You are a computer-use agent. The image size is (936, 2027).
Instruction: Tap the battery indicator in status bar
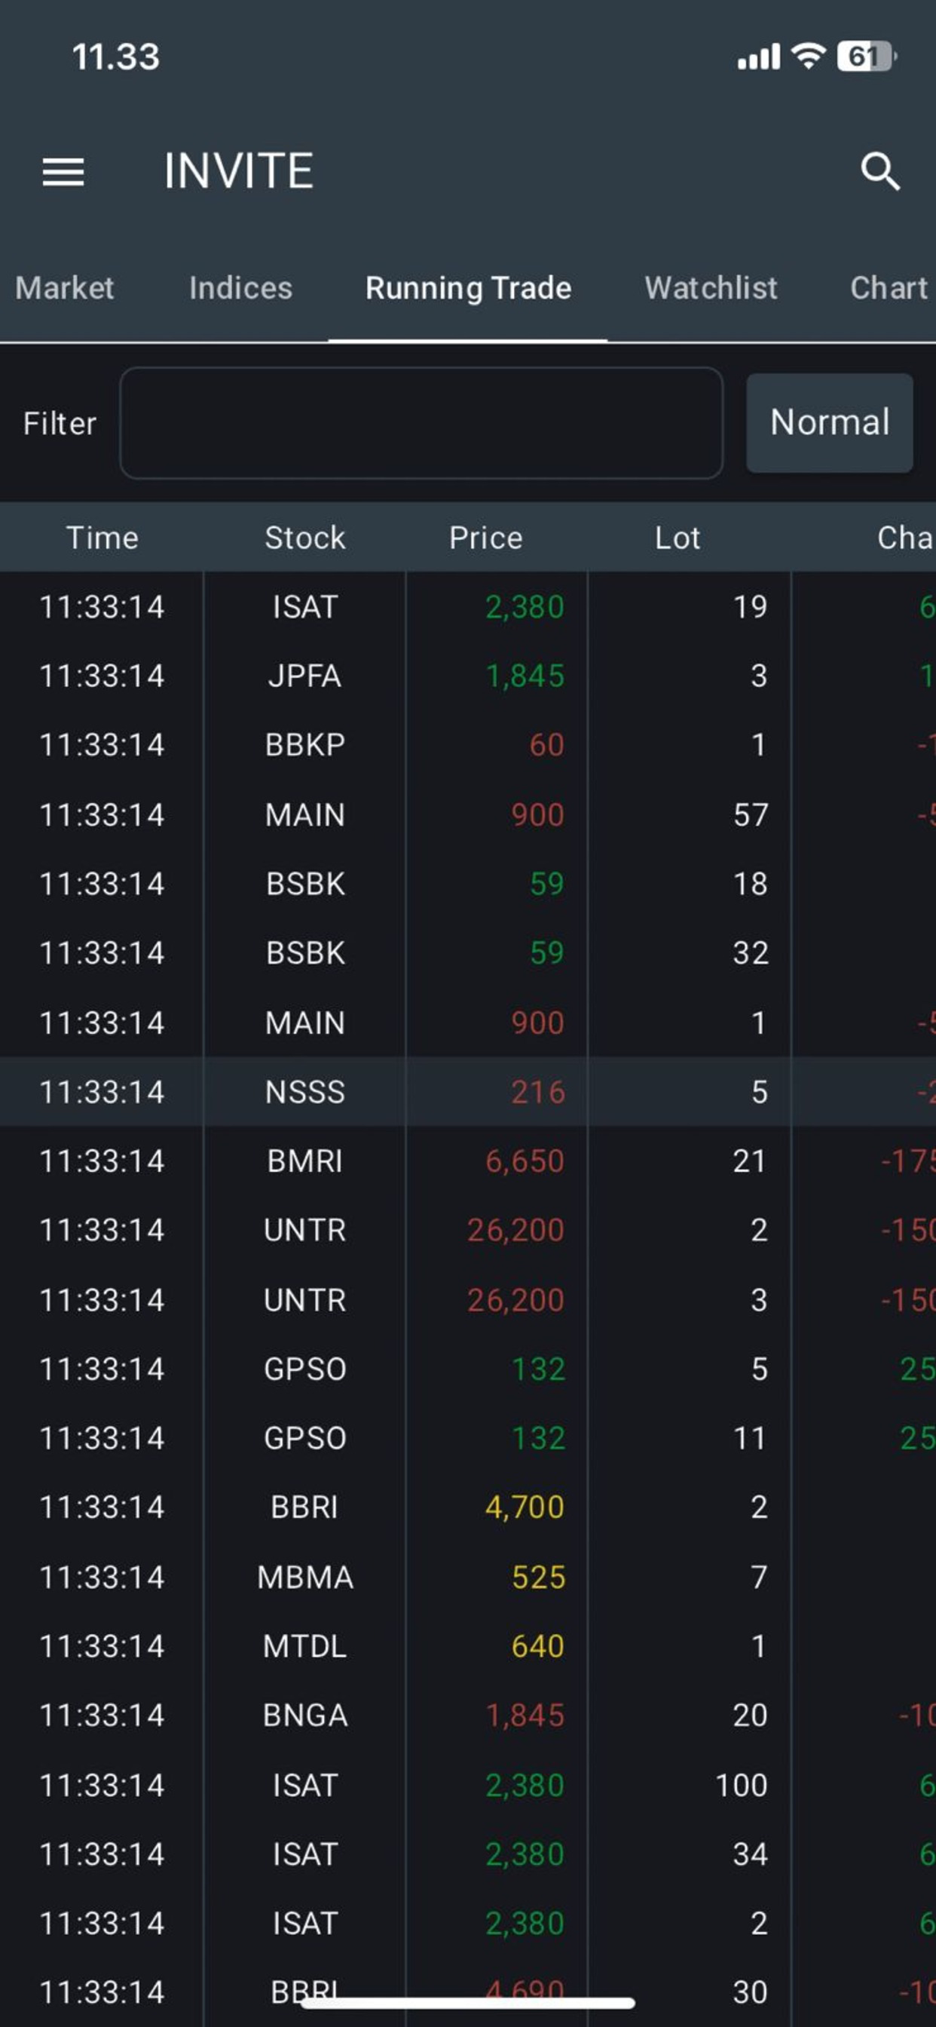tap(867, 57)
